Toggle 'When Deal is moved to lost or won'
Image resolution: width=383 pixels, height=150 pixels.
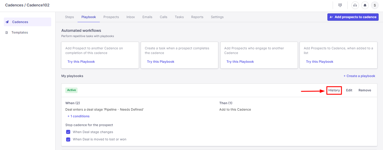pyautogui.click(x=68, y=139)
